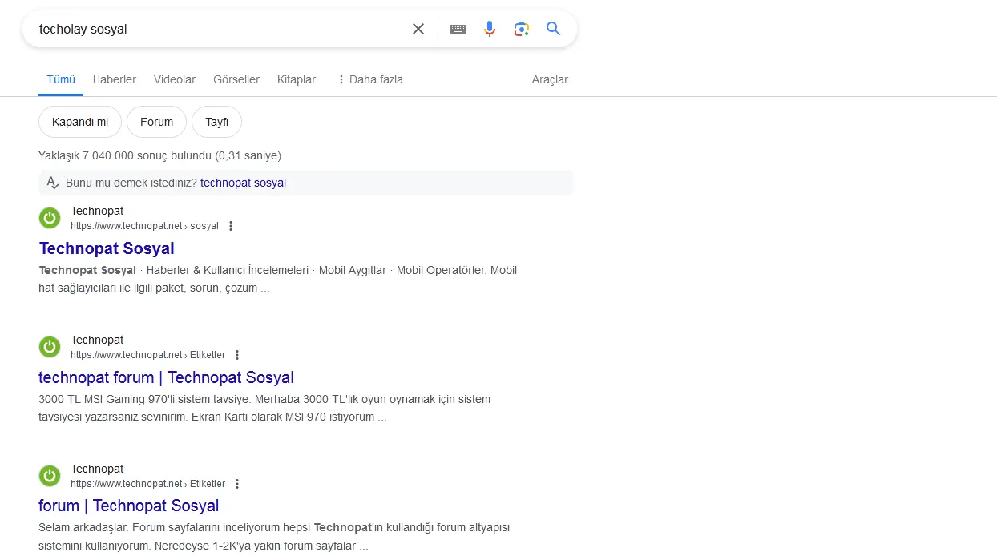Open the on-screen keyboard icon
Screen dimensions: 997x556
click(458, 29)
